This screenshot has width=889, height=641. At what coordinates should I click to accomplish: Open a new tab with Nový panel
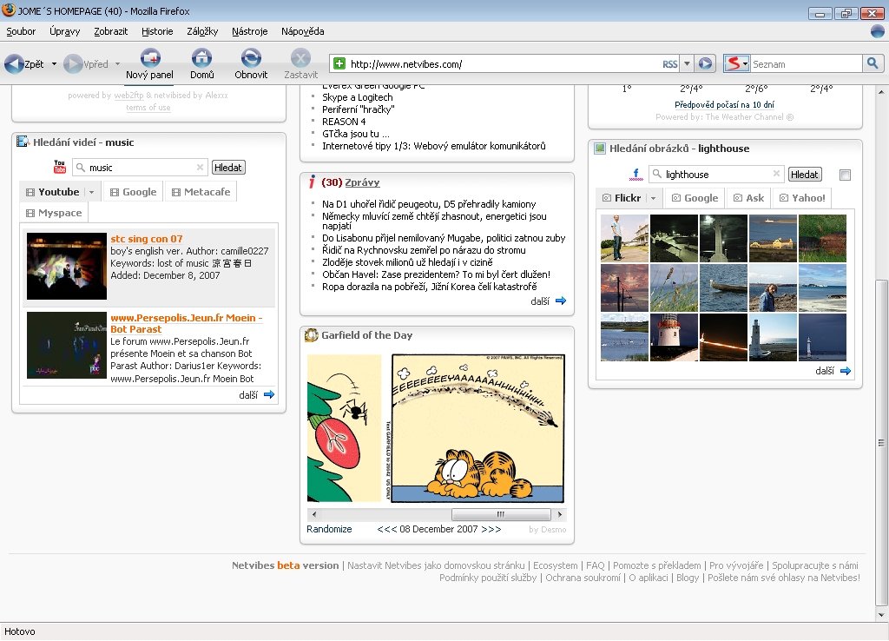pyautogui.click(x=150, y=58)
